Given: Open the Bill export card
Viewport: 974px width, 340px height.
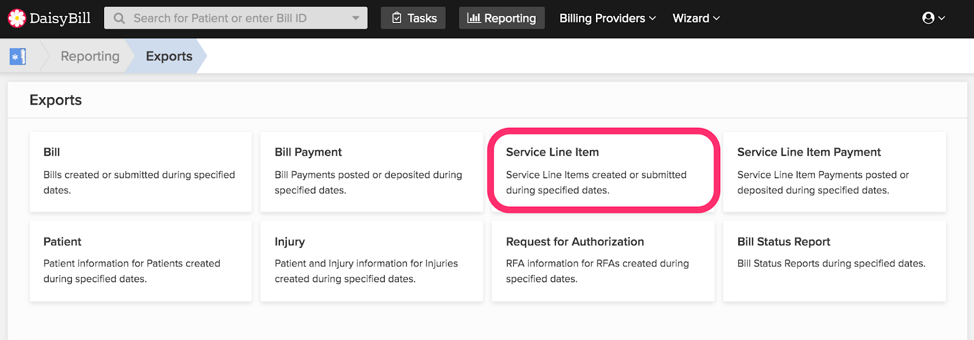Looking at the screenshot, I should coord(141,172).
